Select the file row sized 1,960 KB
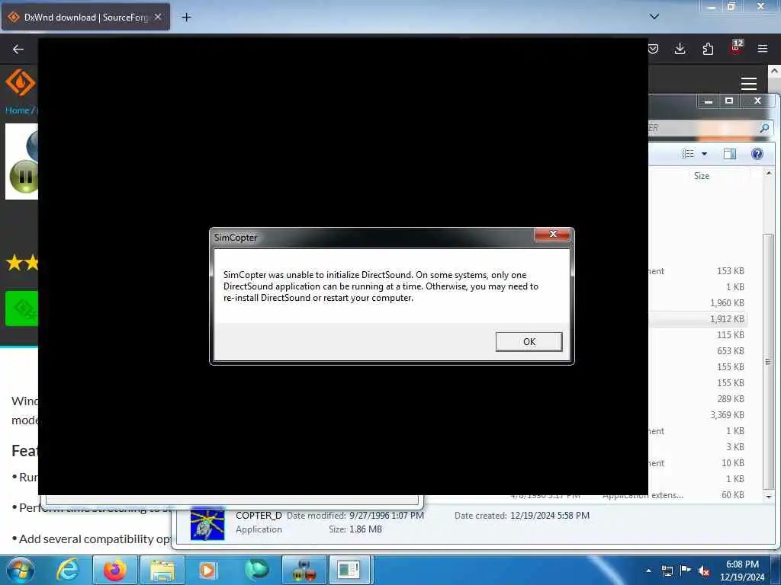Screen dimensions: 781x585 point(697,303)
